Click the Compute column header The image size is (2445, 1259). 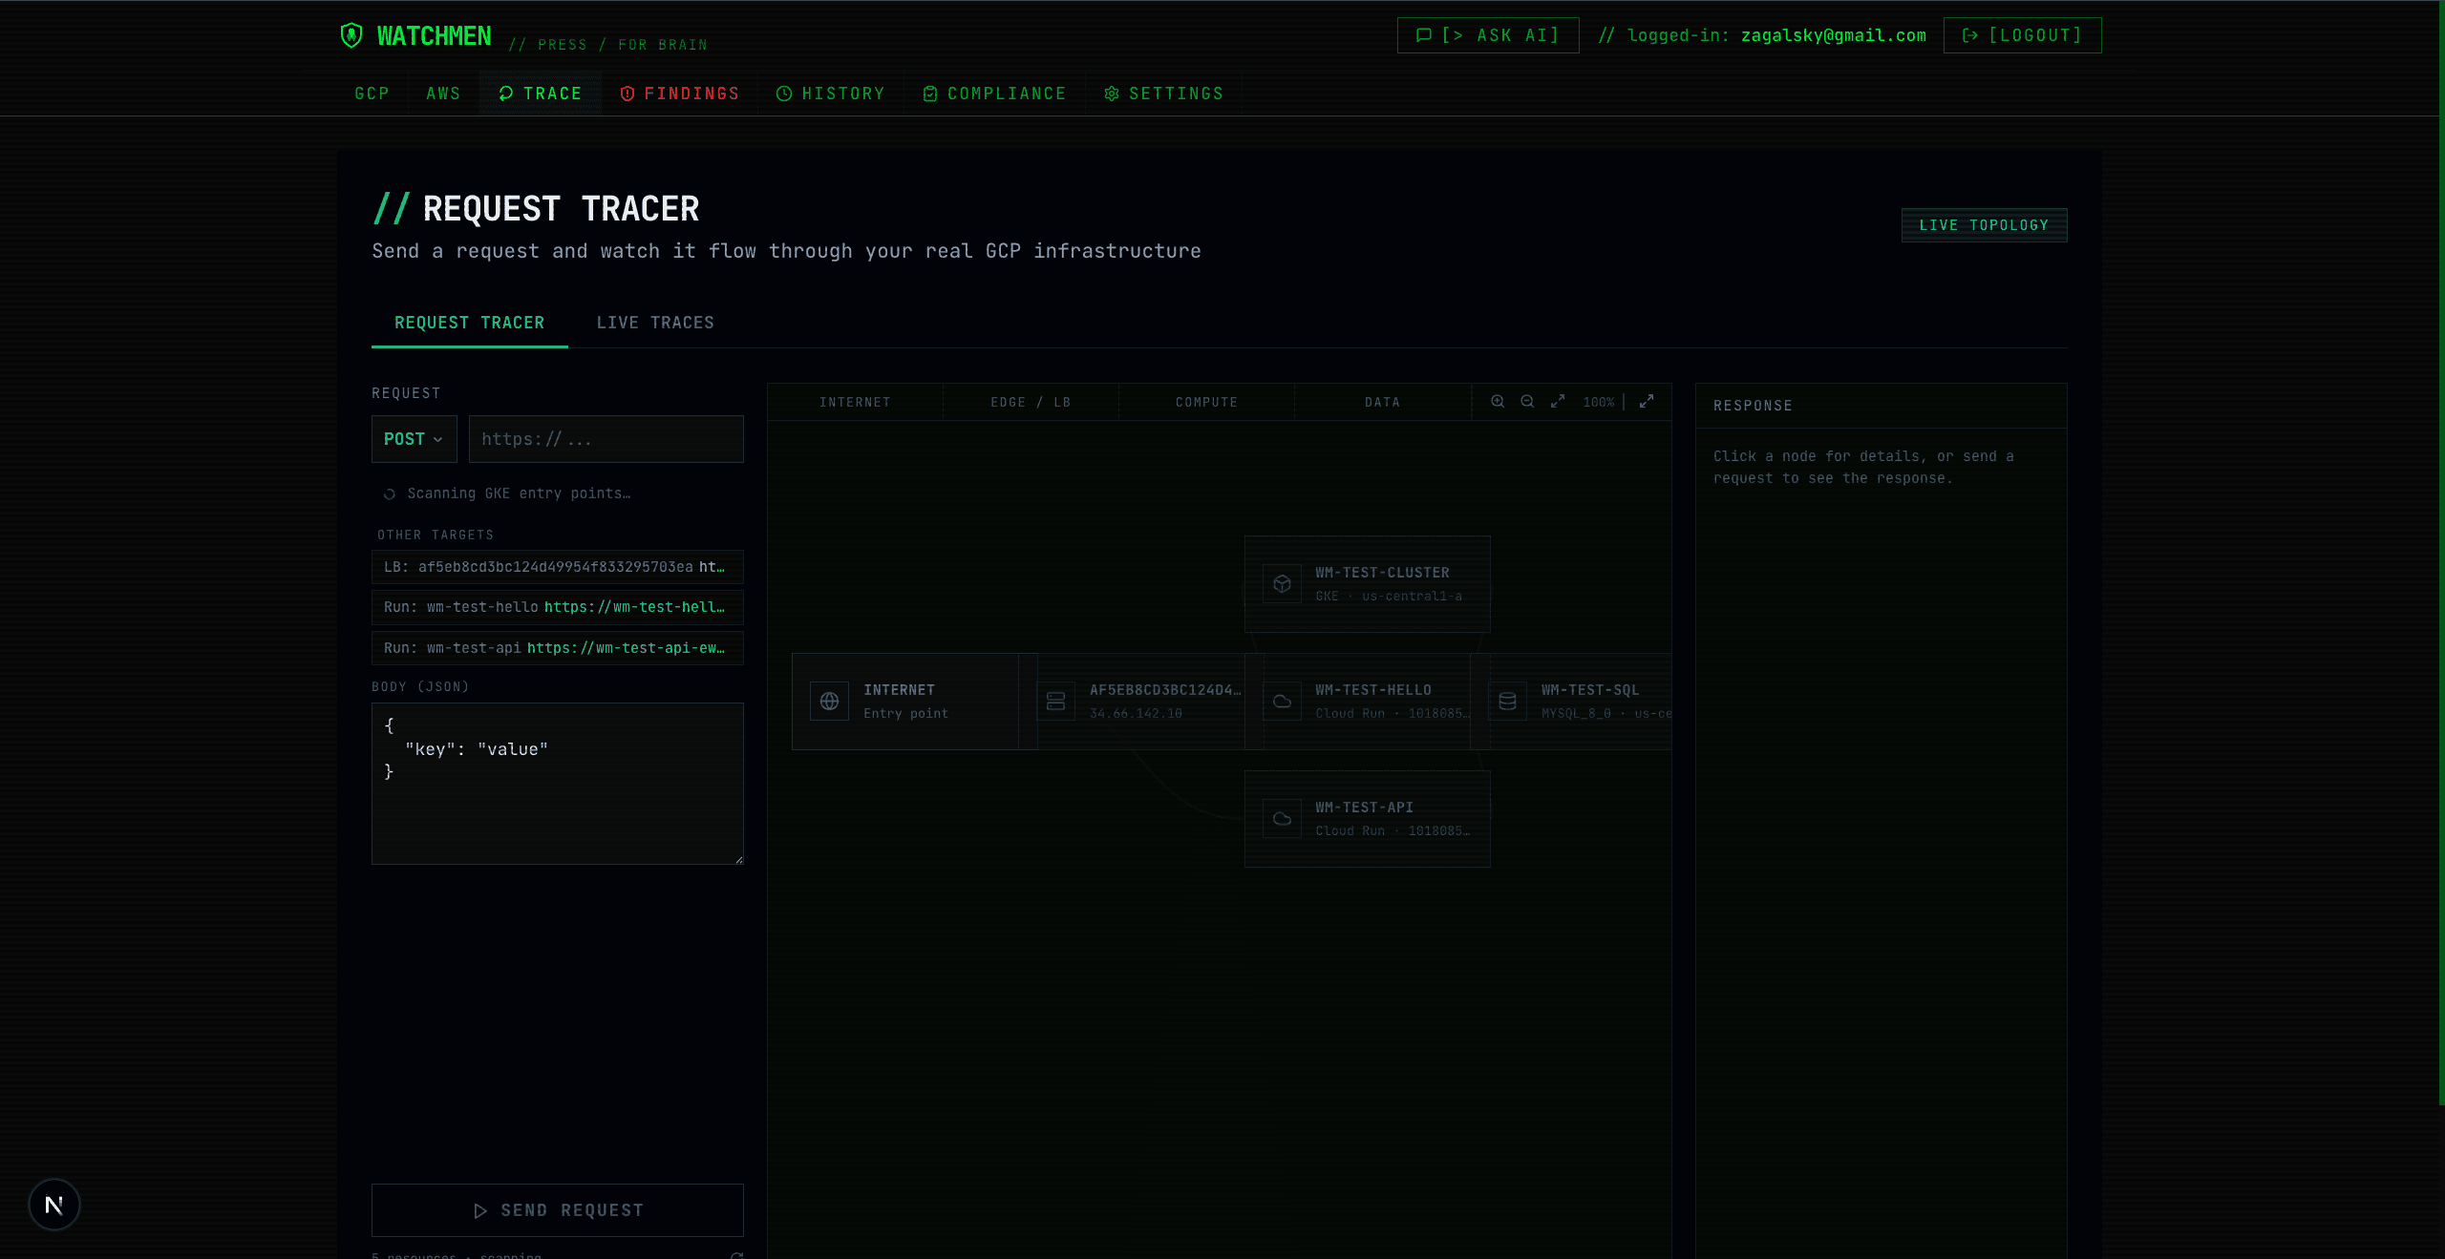coord(1206,402)
